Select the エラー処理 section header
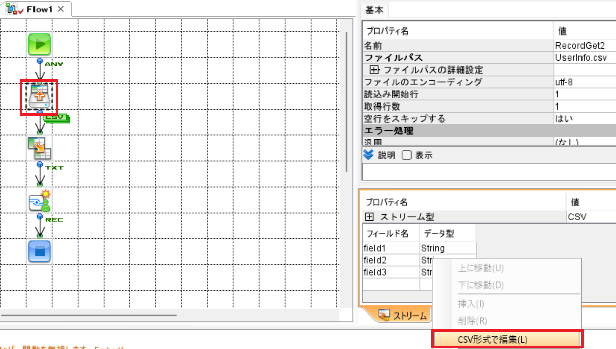Viewport: 616px width, 349px height. click(x=489, y=131)
